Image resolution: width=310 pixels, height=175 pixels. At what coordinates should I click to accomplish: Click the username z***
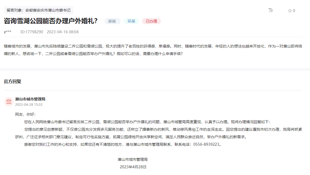tap(8, 32)
